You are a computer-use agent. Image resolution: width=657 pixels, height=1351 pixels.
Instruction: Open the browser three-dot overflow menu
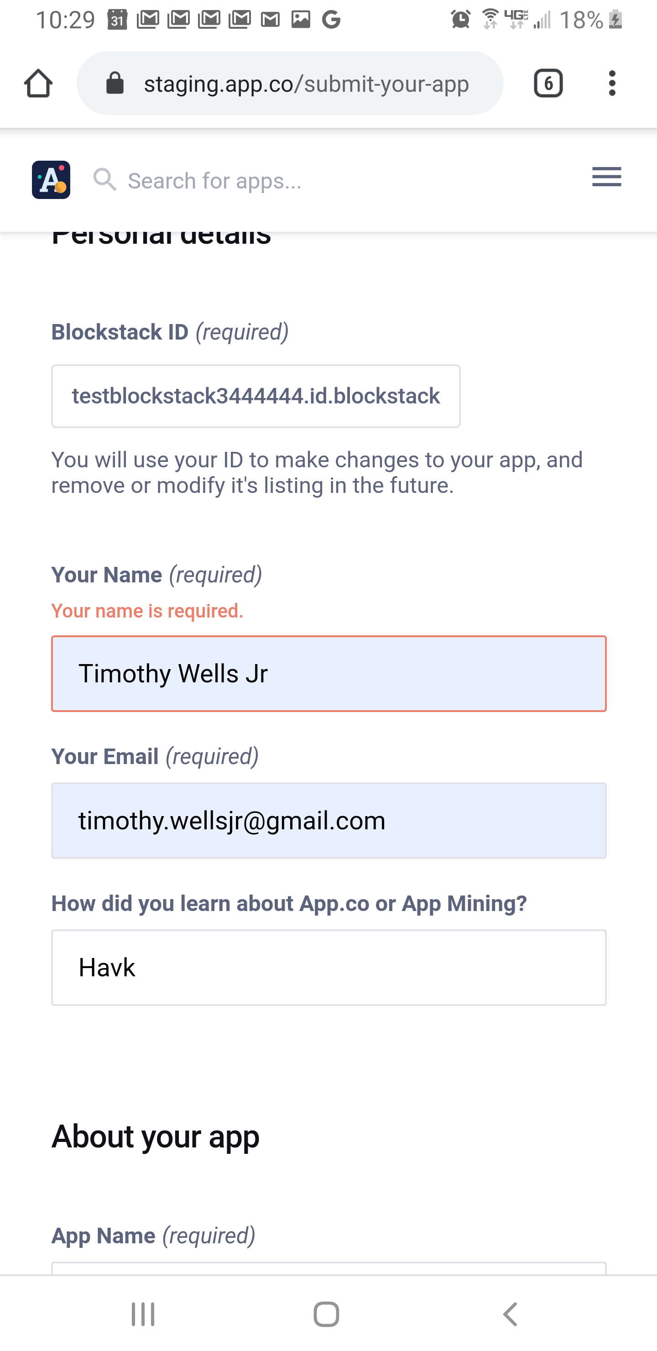pos(611,82)
